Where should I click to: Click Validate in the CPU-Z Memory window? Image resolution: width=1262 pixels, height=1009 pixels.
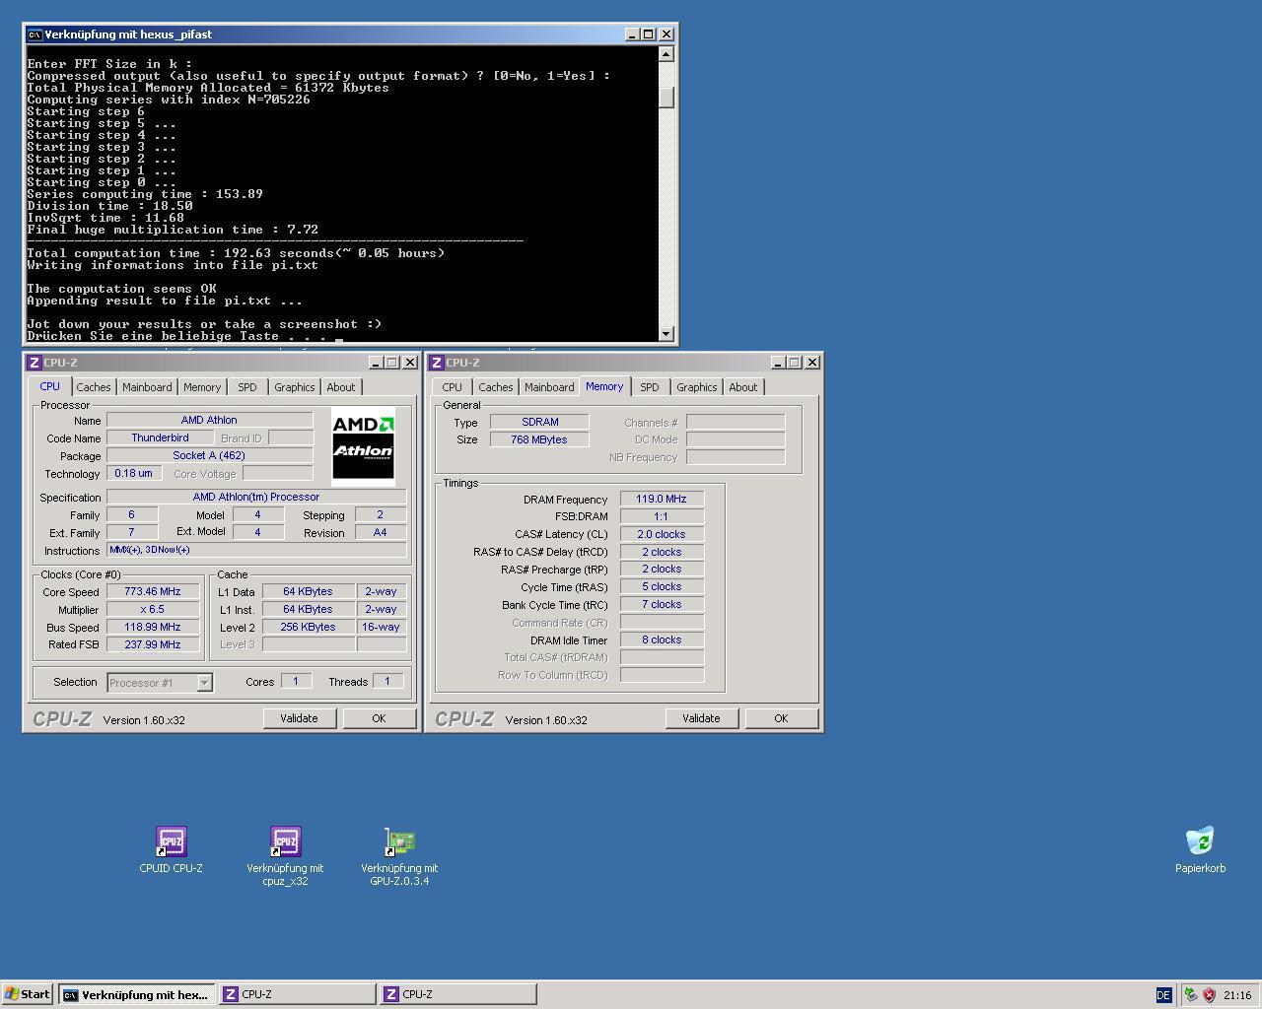[701, 718]
